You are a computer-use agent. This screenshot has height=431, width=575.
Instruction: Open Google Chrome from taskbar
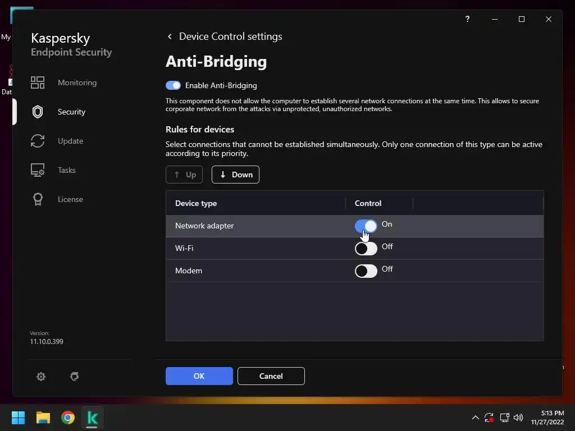(68, 418)
